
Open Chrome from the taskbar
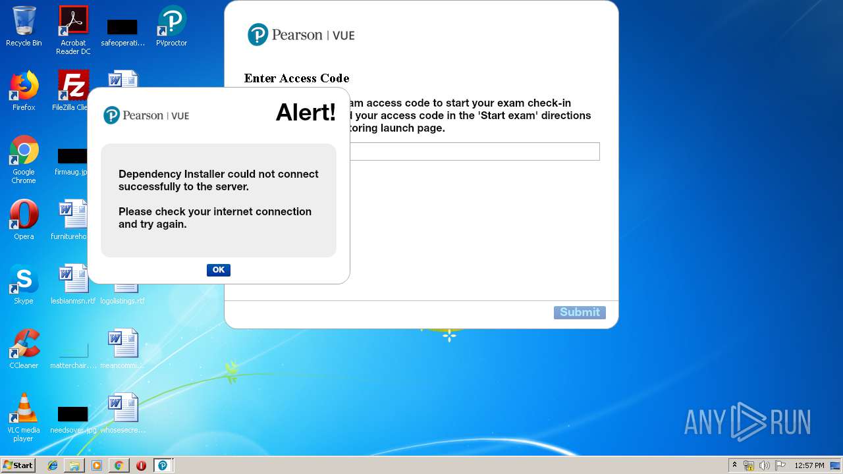(x=119, y=465)
